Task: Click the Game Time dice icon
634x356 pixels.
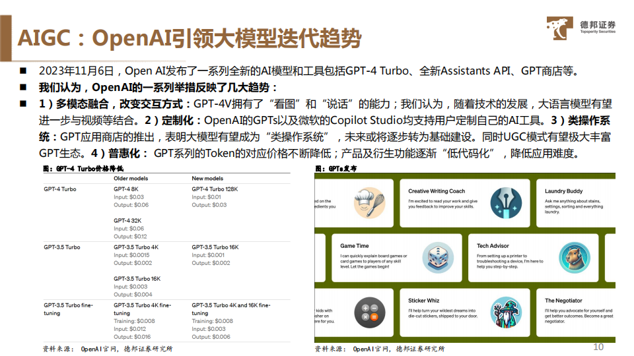Action: 438,258
